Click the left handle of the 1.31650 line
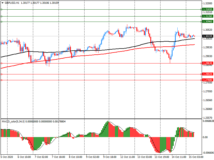 tap(1, 10)
